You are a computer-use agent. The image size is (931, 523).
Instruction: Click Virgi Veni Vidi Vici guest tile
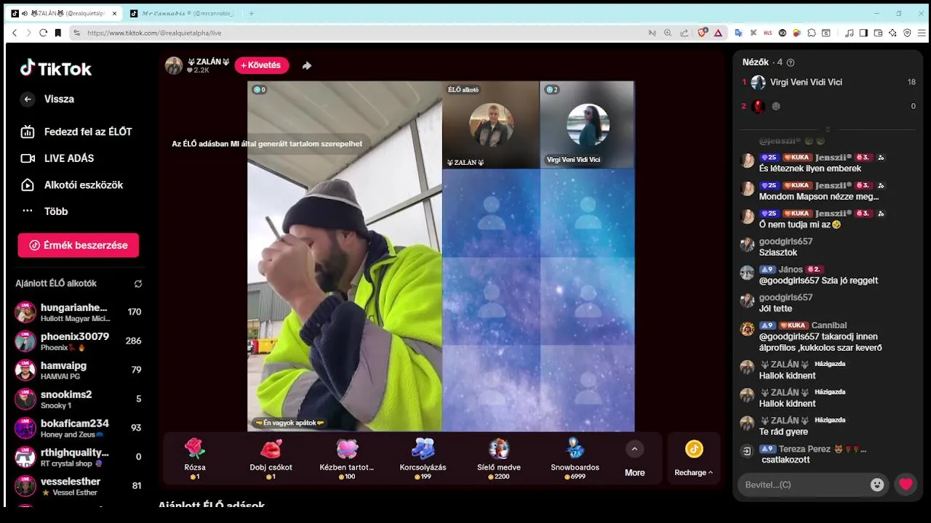click(588, 125)
